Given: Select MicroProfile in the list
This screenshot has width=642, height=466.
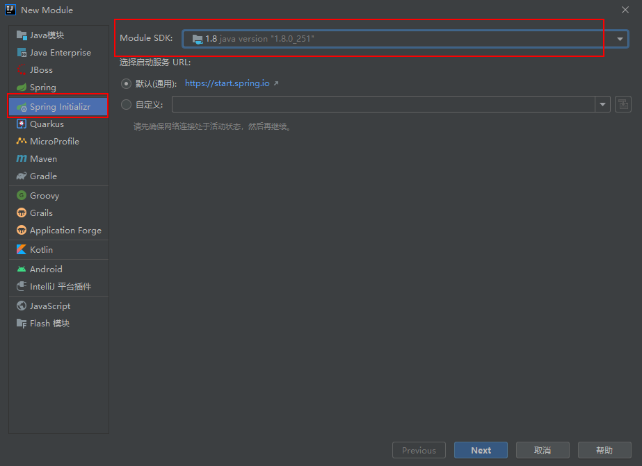Looking at the screenshot, I should 58,142.
